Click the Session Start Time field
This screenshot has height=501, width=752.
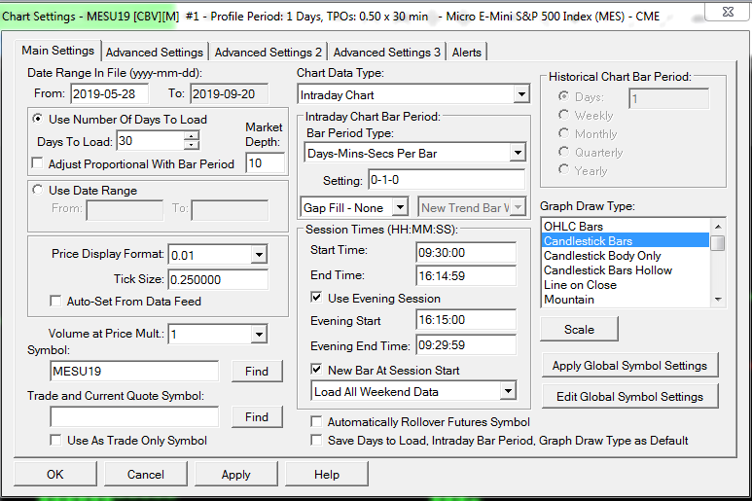[466, 252]
